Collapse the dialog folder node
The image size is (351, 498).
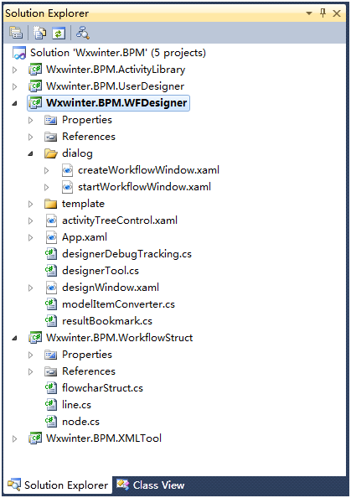tap(30, 153)
